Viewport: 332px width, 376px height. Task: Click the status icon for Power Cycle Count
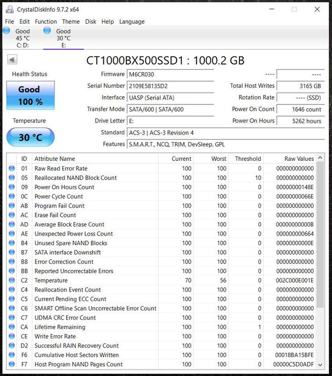(x=11, y=196)
